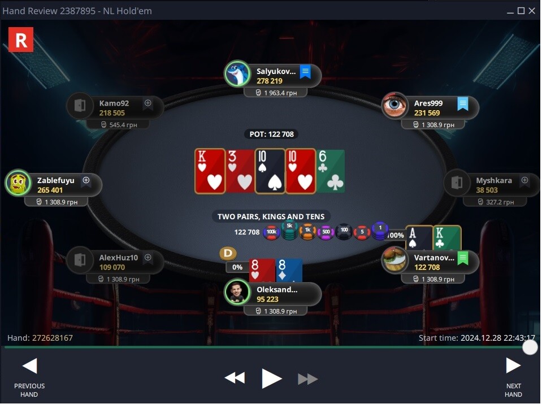542x404 pixels.
Task: Click the hand number 272628167
Action: [53, 338]
